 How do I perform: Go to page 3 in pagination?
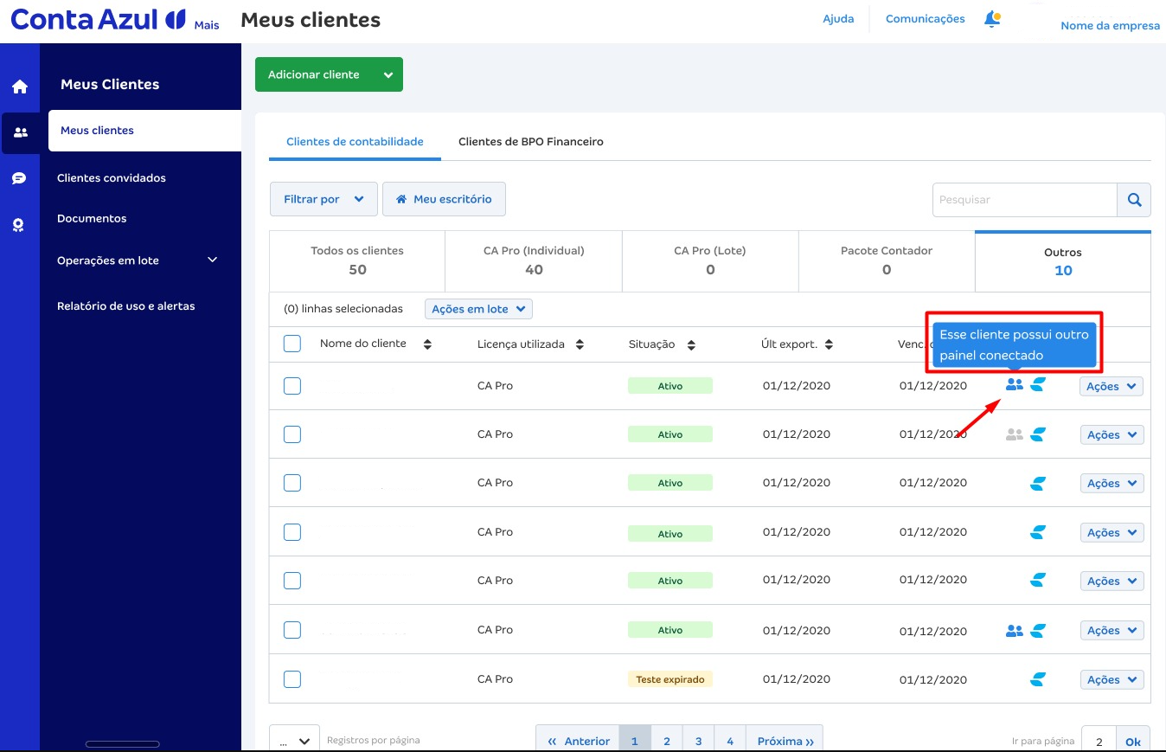tap(698, 741)
